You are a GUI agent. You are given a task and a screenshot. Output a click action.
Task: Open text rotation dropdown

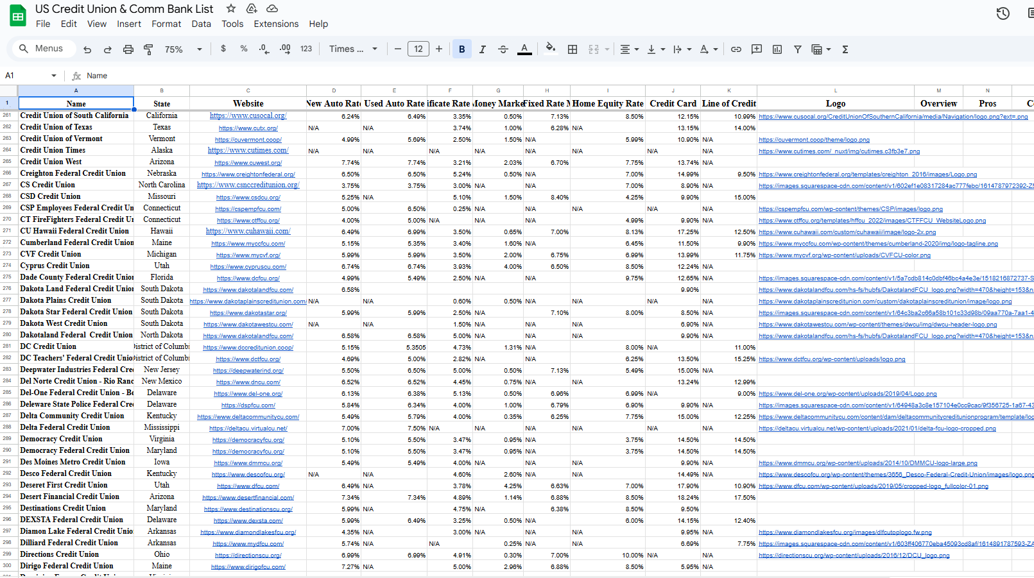point(709,49)
